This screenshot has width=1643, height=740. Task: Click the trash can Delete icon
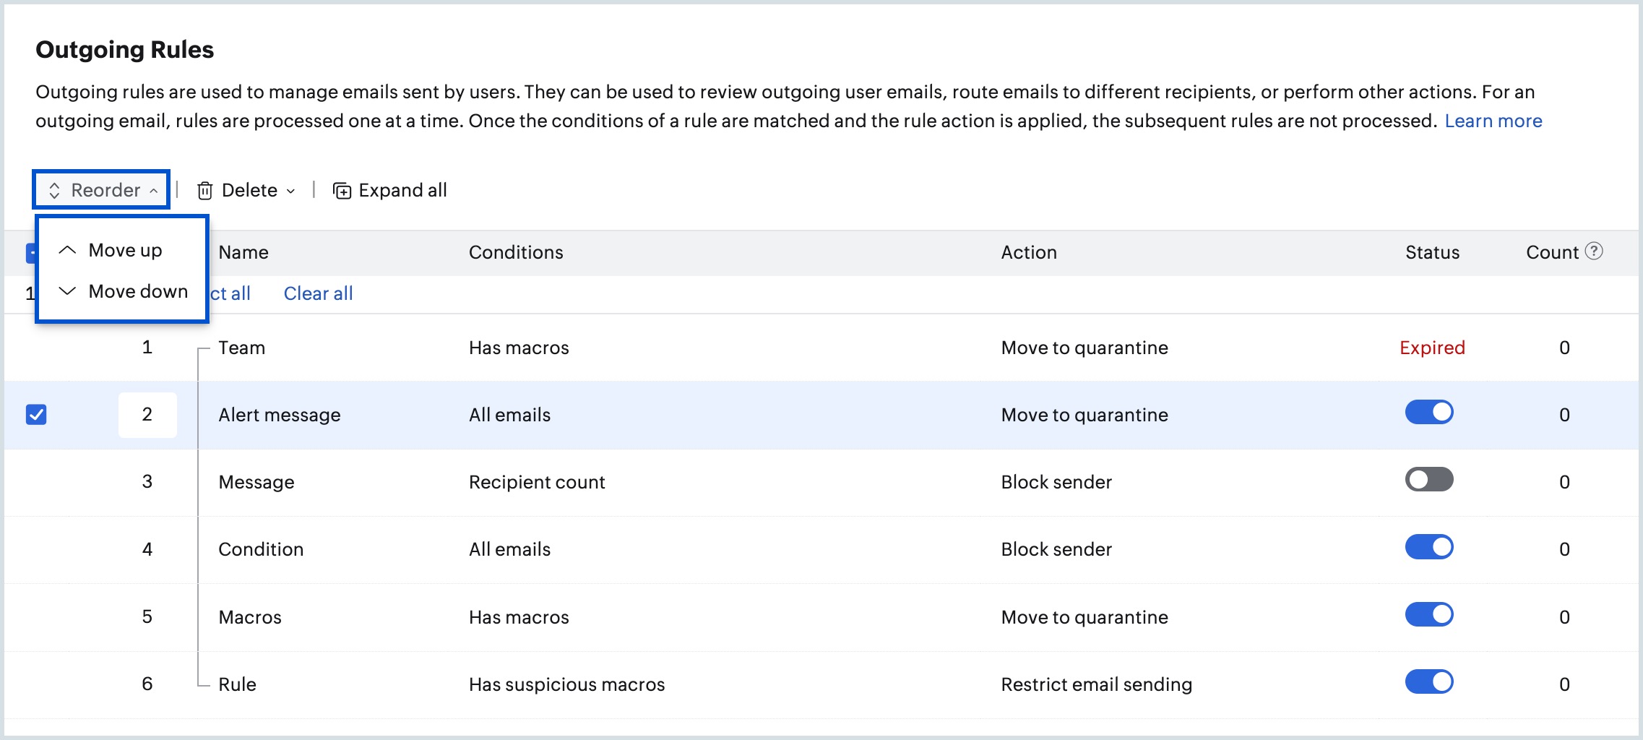[x=205, y=190]
